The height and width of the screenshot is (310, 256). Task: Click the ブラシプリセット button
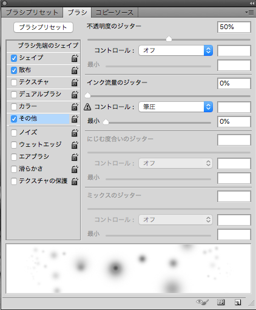tap(43, 27)
